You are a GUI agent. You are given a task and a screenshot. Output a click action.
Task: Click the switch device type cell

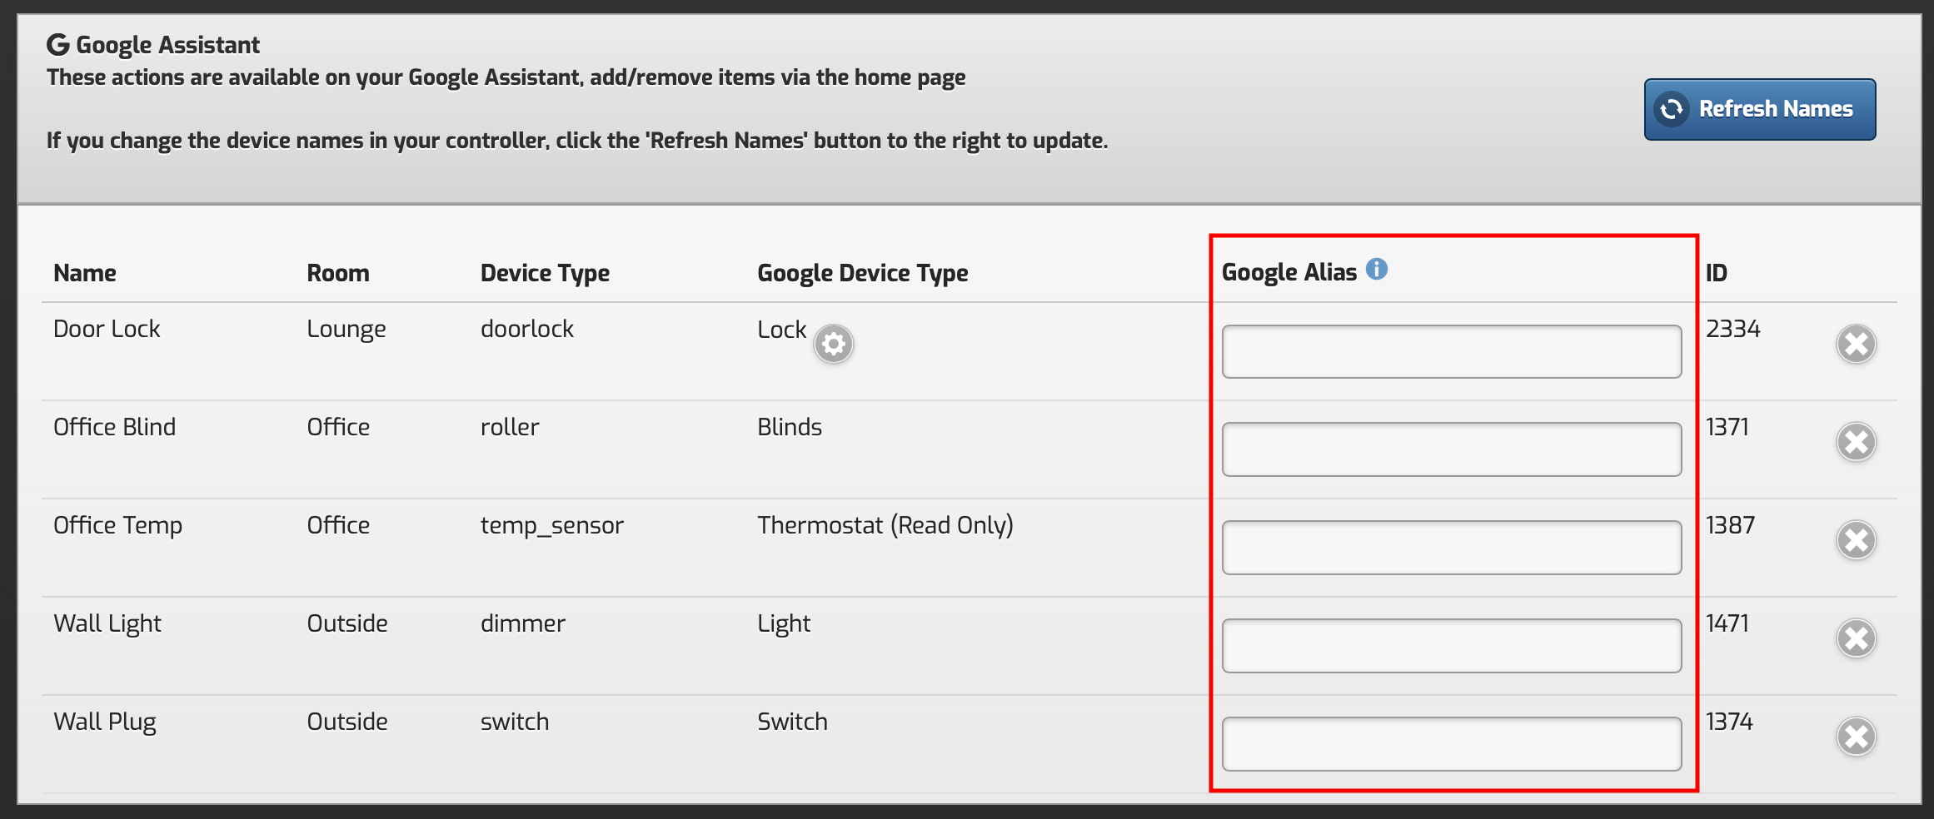click(x=515, y=722)
